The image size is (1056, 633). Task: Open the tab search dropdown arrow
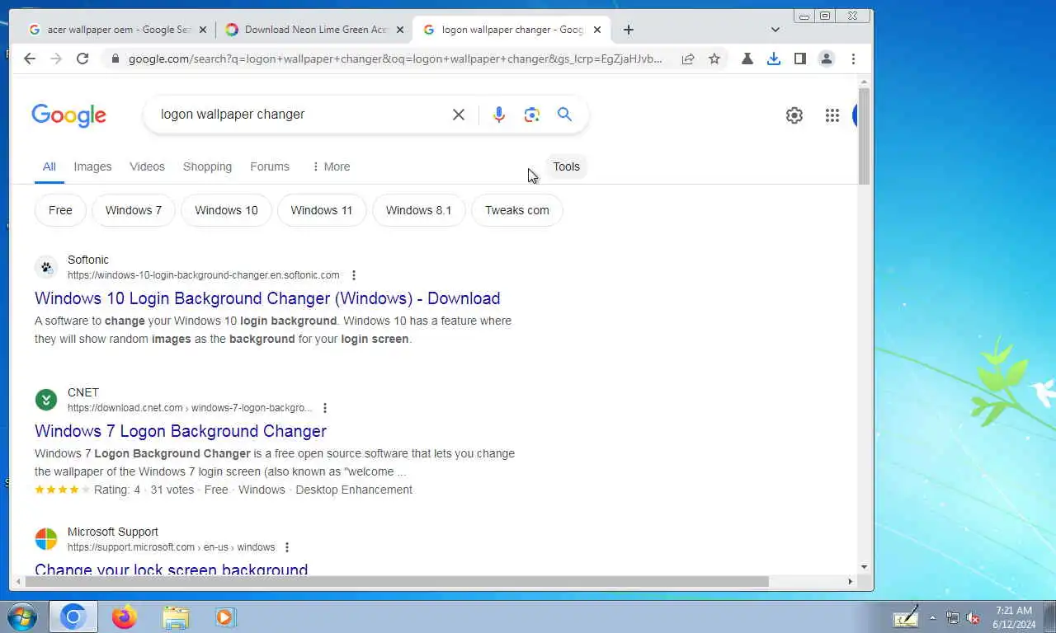775,30
